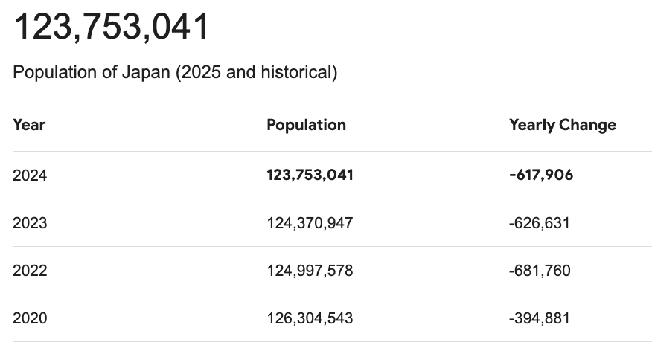Click the -617,906 yearly change value
This screenshot has height=348, width=652.
tap(541, 175)
